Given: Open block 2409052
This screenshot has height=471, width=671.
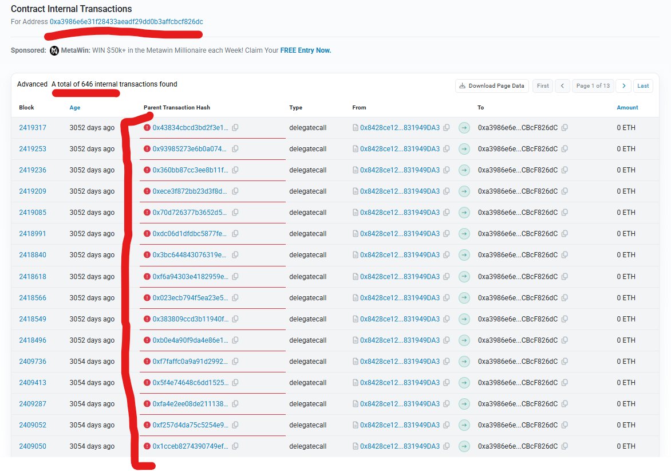Looking at the screenshot, I should pos(33,425).
